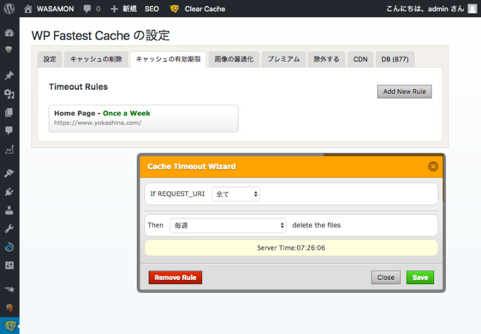Open the chart analytics icon in sidebar

point(9,149)
